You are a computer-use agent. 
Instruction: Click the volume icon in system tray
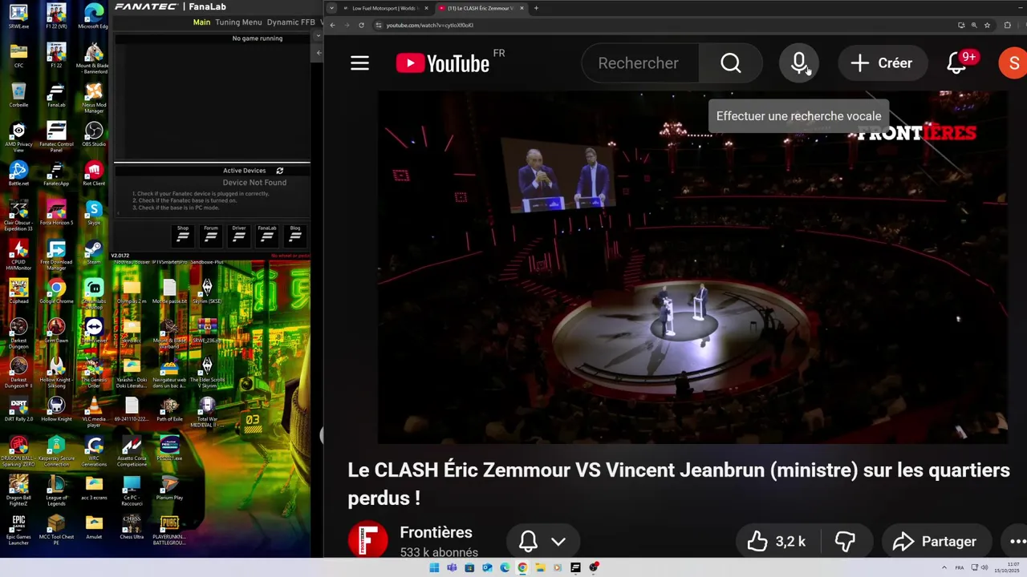point(984,567)
